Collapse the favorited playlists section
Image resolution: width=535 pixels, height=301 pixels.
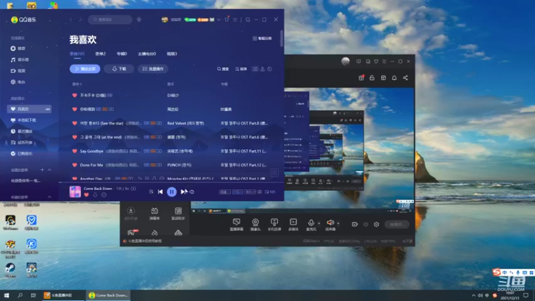[49, 197]
